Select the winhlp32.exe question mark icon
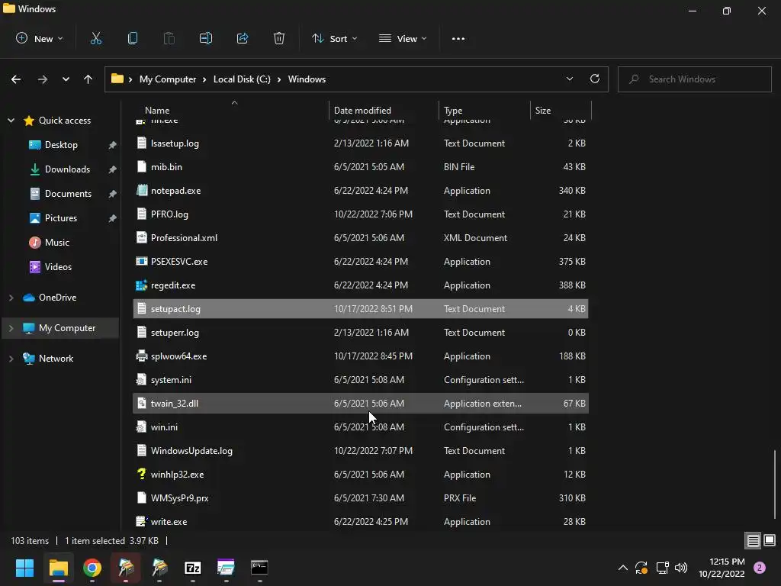The image size is (781, 586). (x=142, y=474)
